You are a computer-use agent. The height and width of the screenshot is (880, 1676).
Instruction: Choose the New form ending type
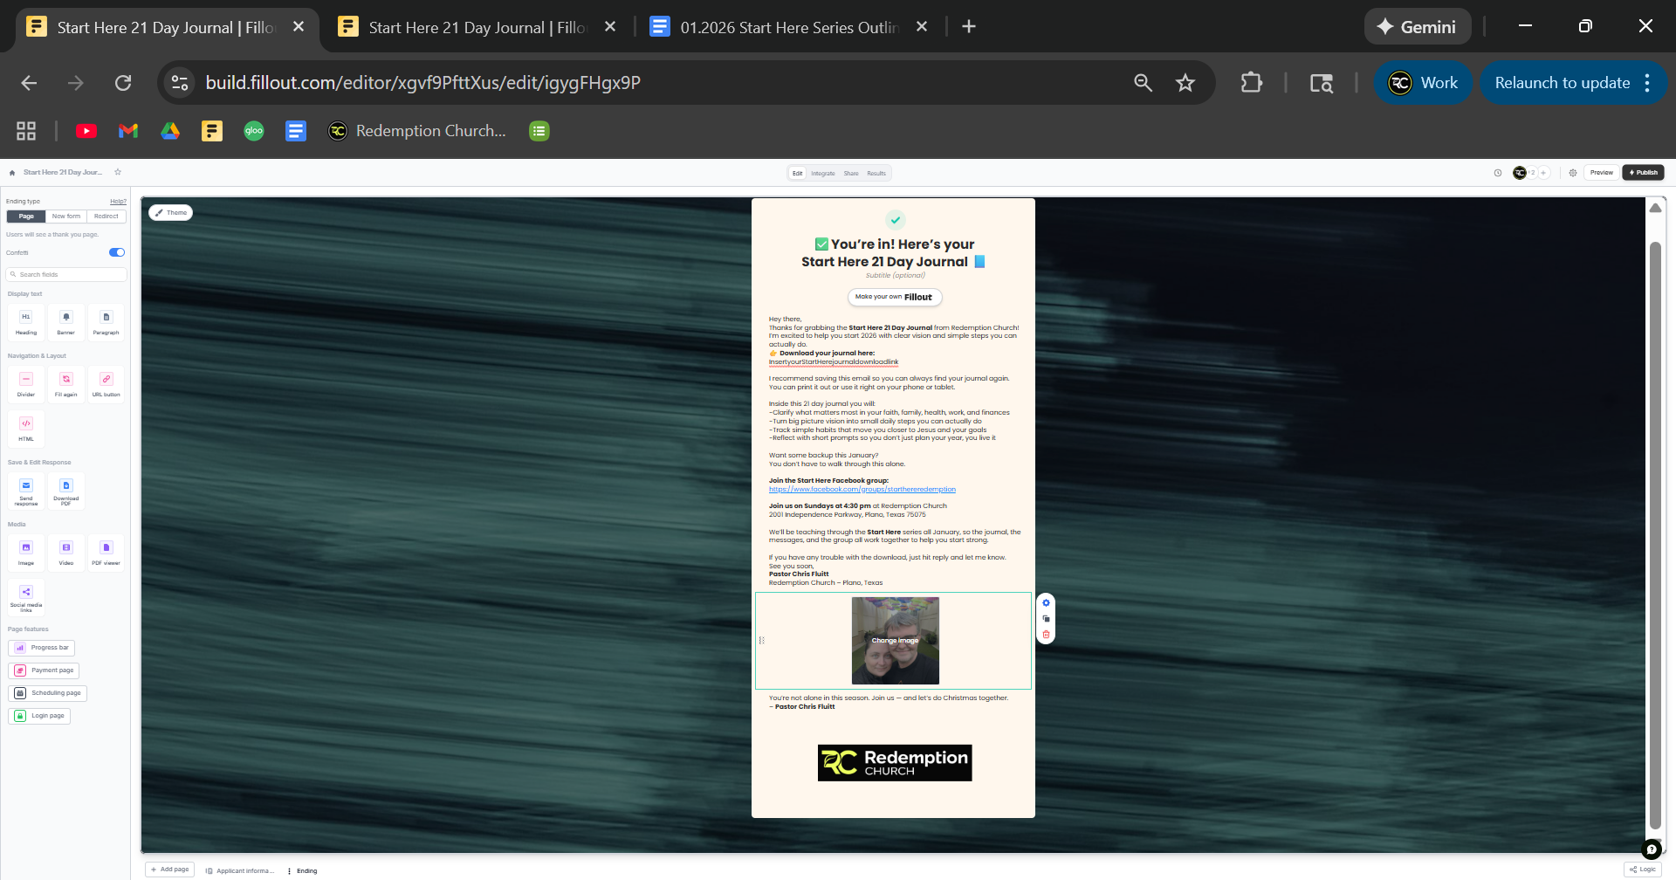coord(65,217)
